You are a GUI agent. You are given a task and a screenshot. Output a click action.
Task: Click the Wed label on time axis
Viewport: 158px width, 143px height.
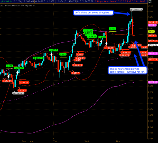[x=87, y=141]
